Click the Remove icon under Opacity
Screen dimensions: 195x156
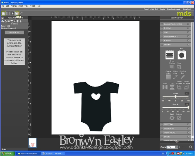coord(179,118)
